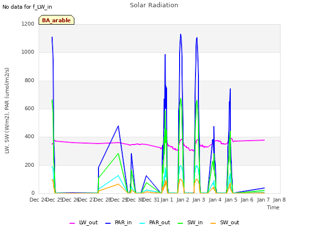309x232 pixels.
Task: Click the 'No data for f_LW_in' message
Action: click(27, 7)
